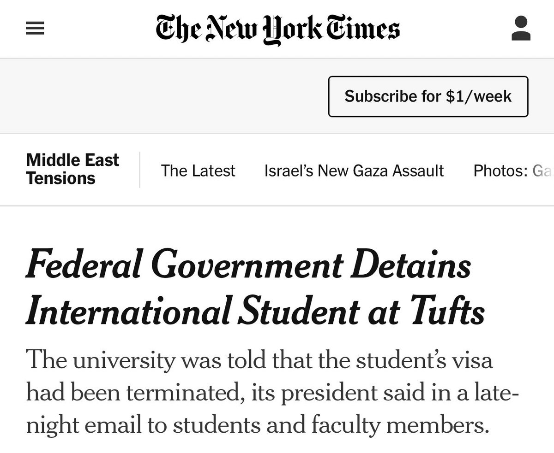Screen dimensions: 554x453
Task: Open Israel's New Gaza Assault link
Action: [354, 171]
